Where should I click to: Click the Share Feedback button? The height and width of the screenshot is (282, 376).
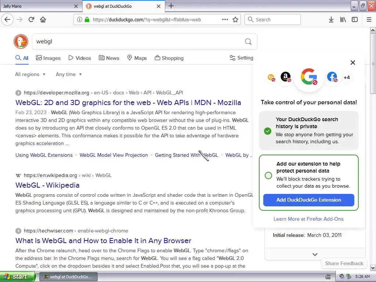[344, 263]
